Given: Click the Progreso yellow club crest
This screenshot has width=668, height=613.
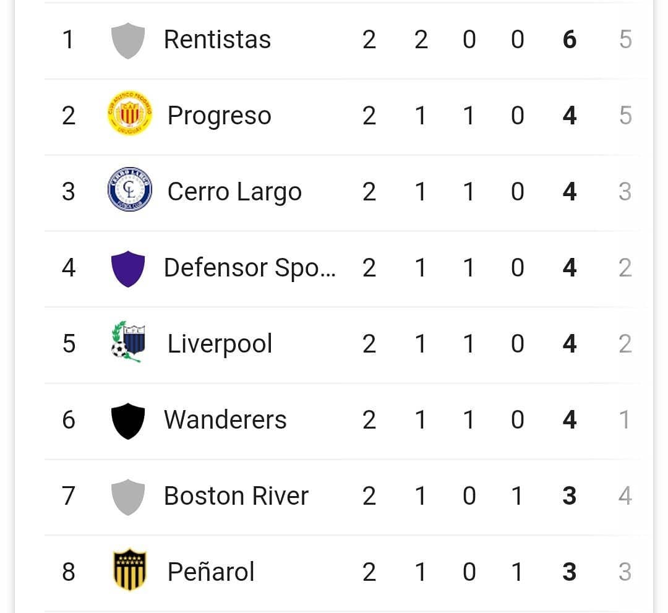Looking at the screenshot, I should 129,113.
